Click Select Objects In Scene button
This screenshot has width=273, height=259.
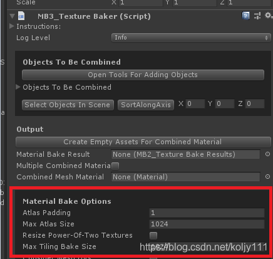coord(68,105)
